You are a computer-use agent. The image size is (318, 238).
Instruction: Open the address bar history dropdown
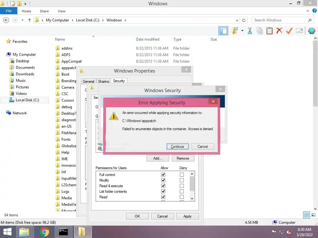pos(237,20)
